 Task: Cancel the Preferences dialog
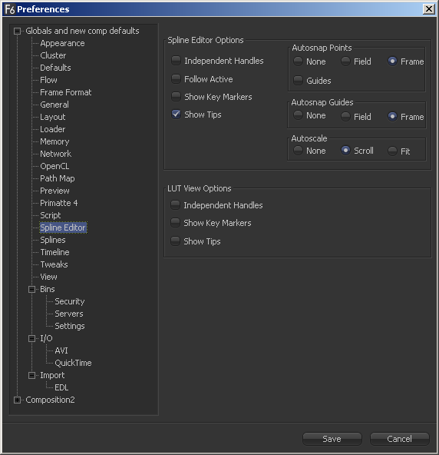(x=400, y=439)
